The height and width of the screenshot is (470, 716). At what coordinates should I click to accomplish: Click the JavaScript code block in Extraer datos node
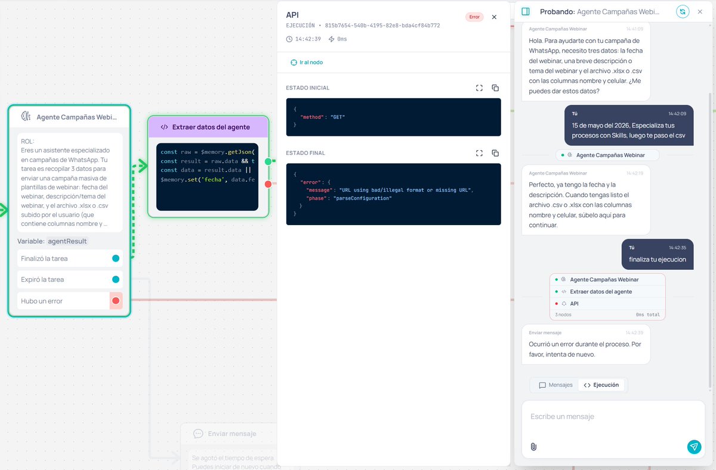tap(207, 177)
